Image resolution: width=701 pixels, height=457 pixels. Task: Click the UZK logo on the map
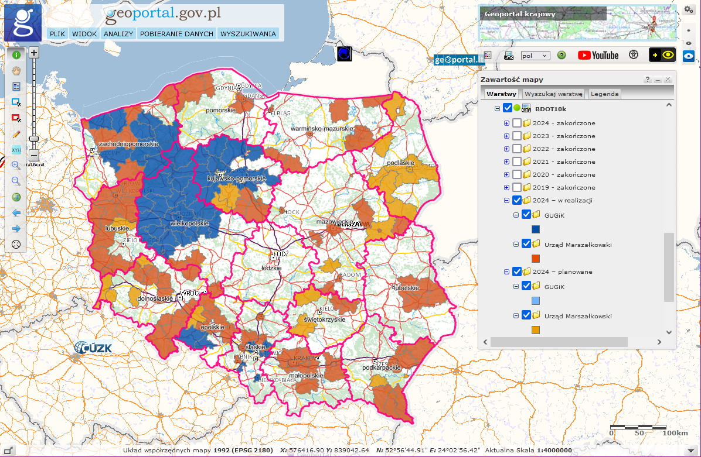point(93,347)
